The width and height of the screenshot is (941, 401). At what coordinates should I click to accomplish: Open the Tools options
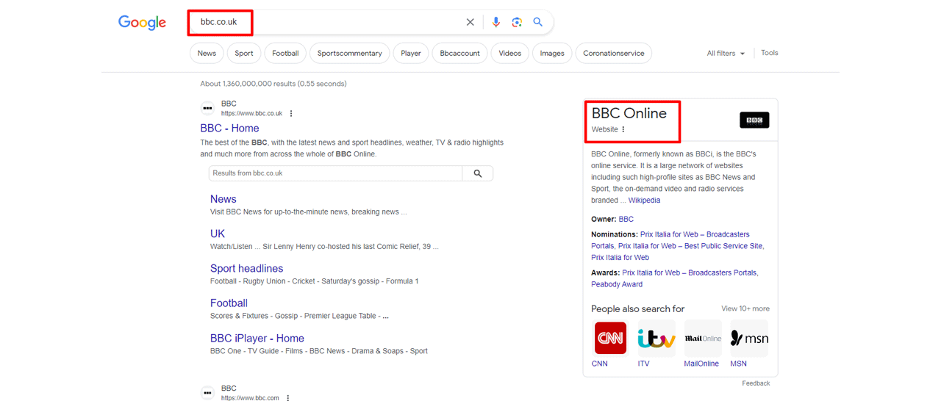(x=770, y=53)
